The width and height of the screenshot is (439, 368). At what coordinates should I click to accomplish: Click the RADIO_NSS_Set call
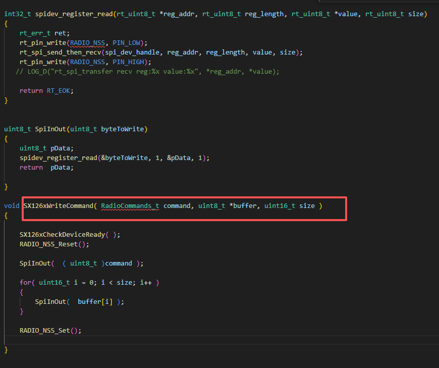pyautogui.click(x=46, y=331)
